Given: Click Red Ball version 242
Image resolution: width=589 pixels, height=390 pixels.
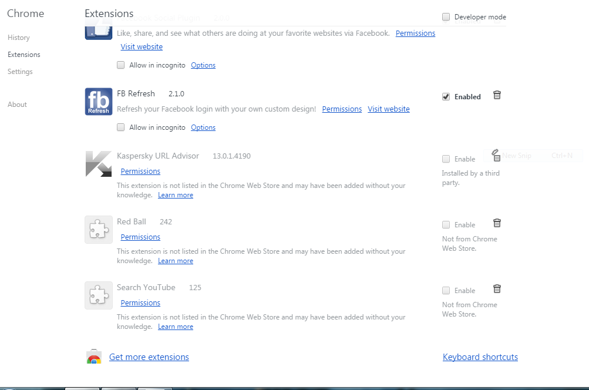Looking at the screenshot, I should pos(166,221).
